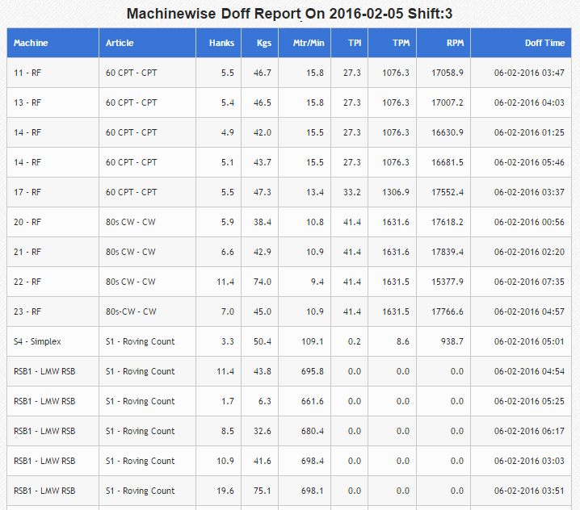Click doff time 06-02-2016 04:54
This screenshot has width=580, height=510.
[529, 371]
